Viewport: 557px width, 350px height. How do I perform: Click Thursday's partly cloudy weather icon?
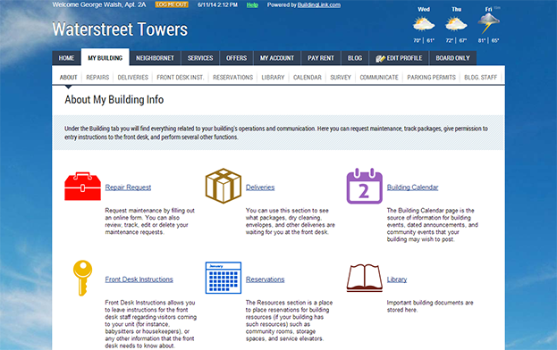456,24
